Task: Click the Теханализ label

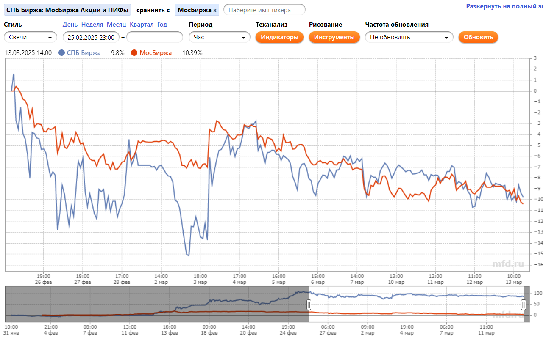Action: (272, 25)
